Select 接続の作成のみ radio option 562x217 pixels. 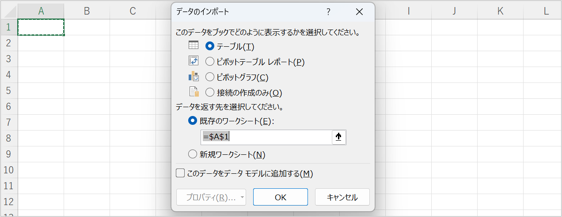210,93
